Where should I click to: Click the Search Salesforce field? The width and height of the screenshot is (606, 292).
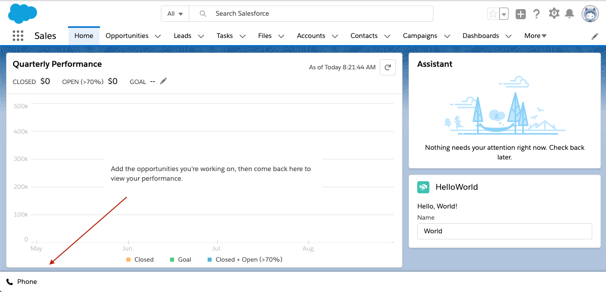pos(311,14)
